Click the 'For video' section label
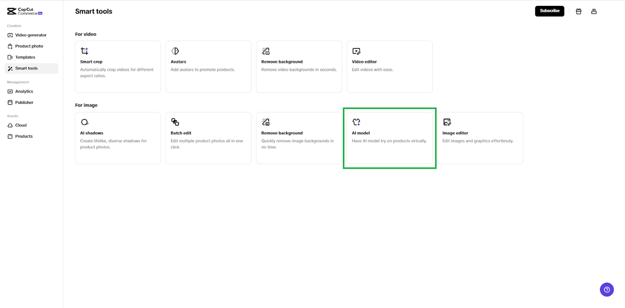Viewport: 625px width, 308px height. coord(86,34)
